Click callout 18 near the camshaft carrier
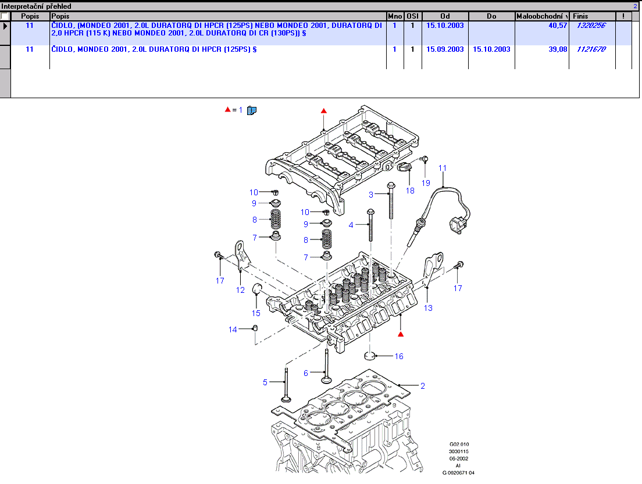Image resolution: width=642 pixels, height=484 pixels. (x=411, y=191)
